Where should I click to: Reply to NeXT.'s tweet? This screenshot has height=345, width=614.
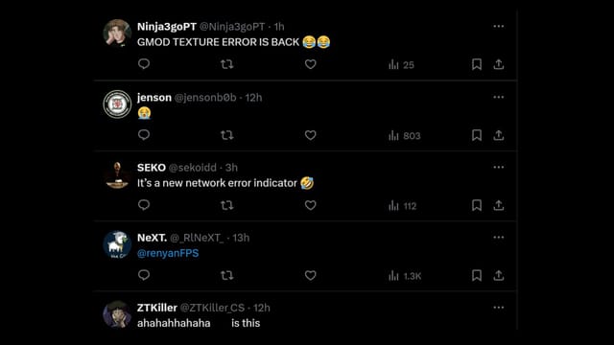pyautogui.click(x=144, y=275)
